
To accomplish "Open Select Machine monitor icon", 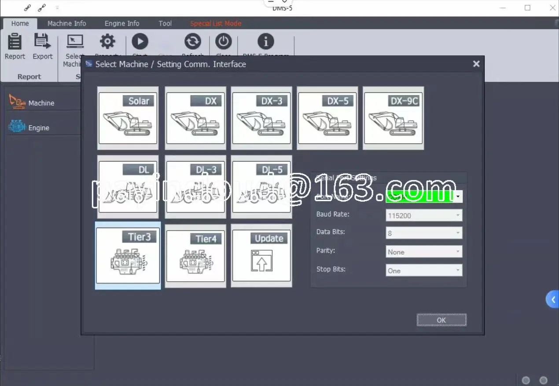I will pyautogui.click(x=75, y=41).
